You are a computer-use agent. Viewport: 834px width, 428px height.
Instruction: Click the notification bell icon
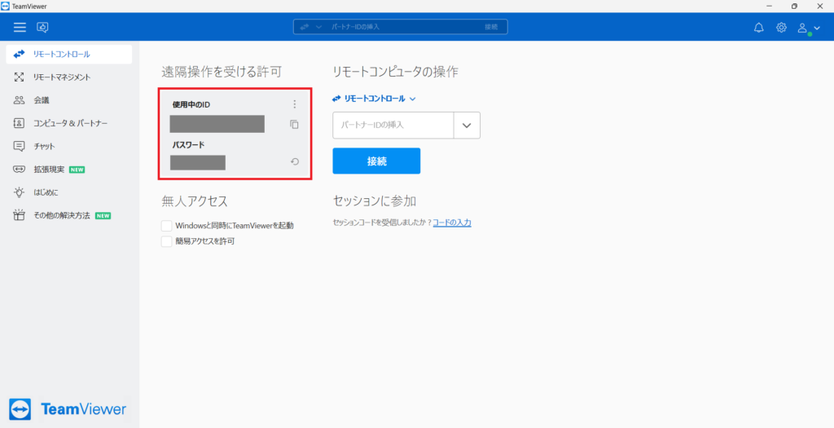tap(758, 27)
